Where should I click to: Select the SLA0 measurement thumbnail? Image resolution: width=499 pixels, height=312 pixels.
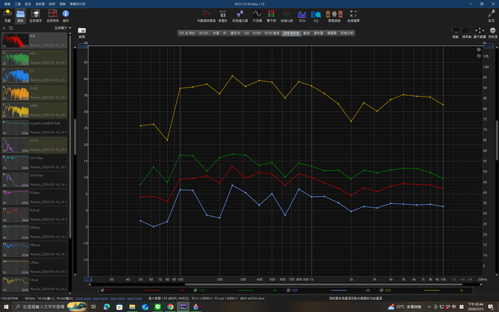point(15,93)
